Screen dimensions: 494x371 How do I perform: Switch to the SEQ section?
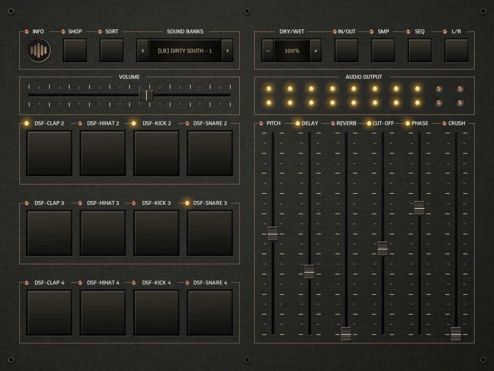[418, 50]
